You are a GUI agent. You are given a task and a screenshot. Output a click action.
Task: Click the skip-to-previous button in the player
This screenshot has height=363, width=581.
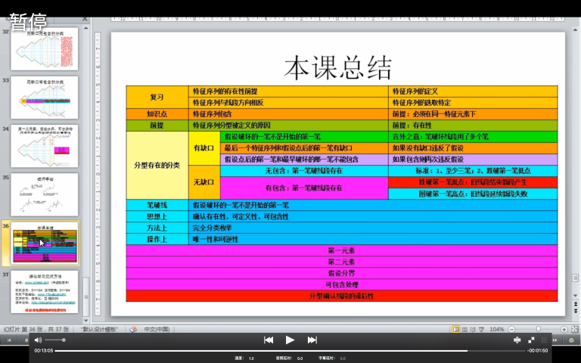click(x=269, y=340)
